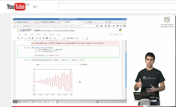Click the Python logo icon

pos(120,30)
